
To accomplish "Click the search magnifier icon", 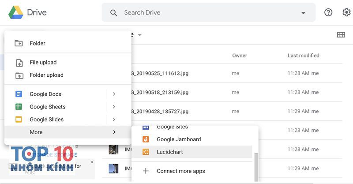I will coord(114,13).
